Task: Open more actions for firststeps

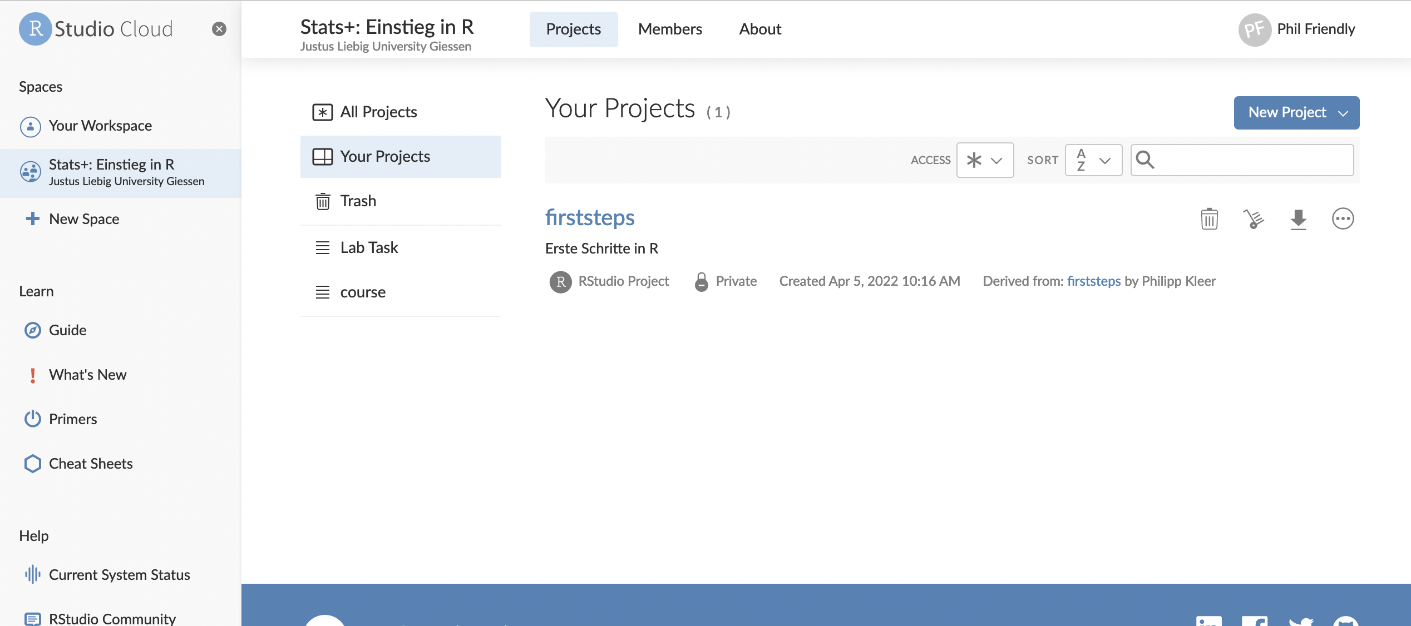Action: [x=1343, y=219]
